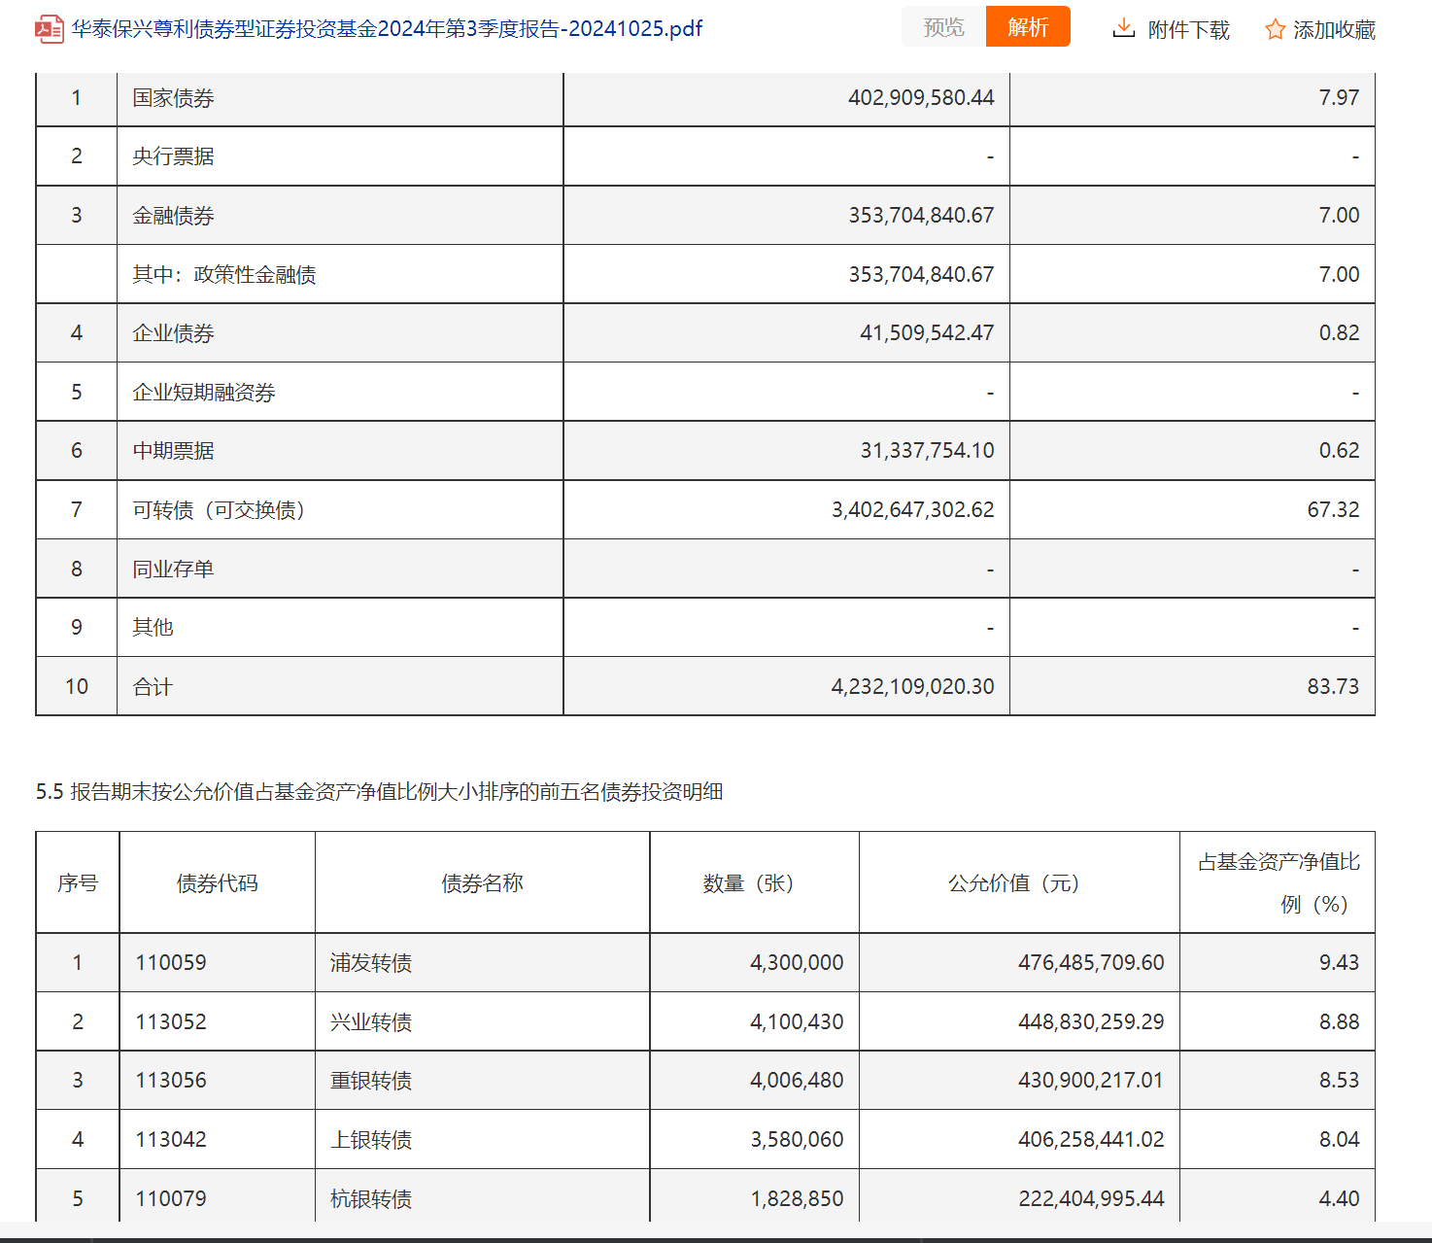This screenshot has width=1432, height=1243.
Task: Click the star icon to add favorite
Action: click(x=1275, y=30)
